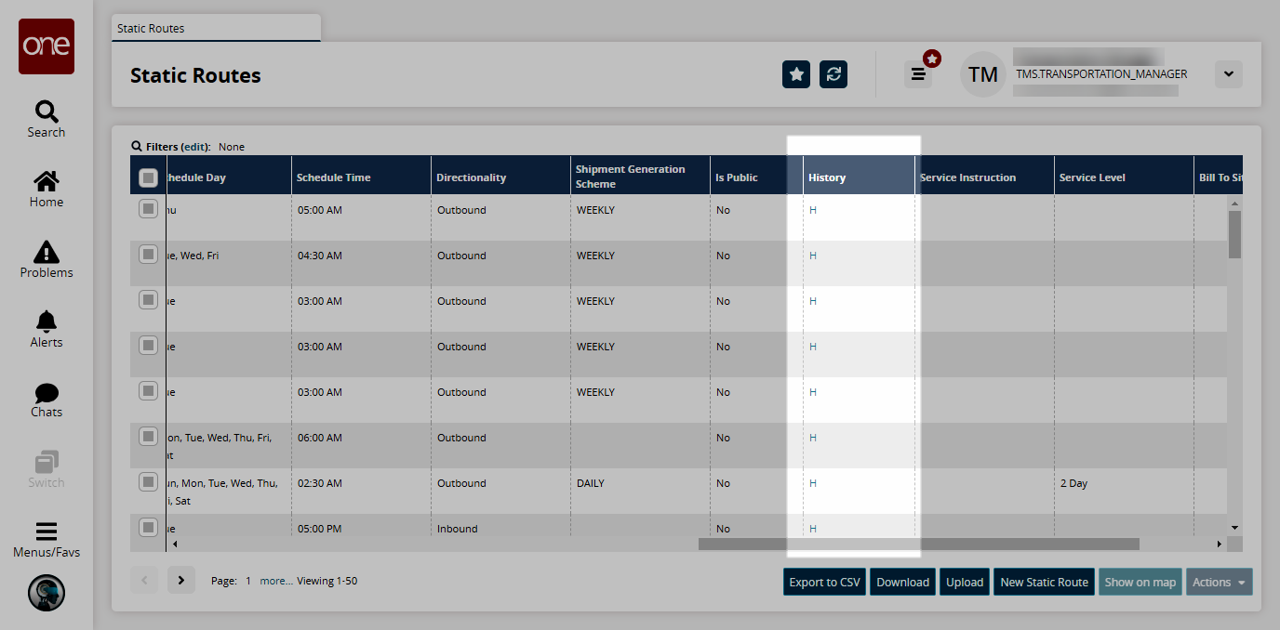Open history H link for 2 Day row
The image size is (1280, 630).
813,483
